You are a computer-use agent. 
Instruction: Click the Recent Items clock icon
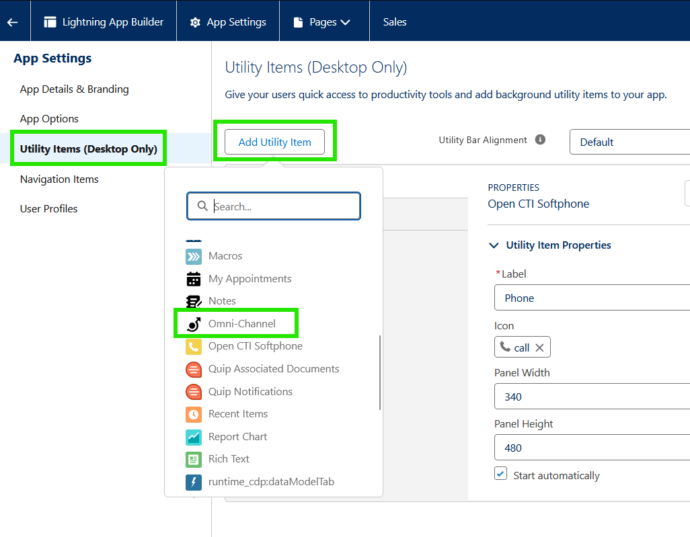tap(194, 414)
